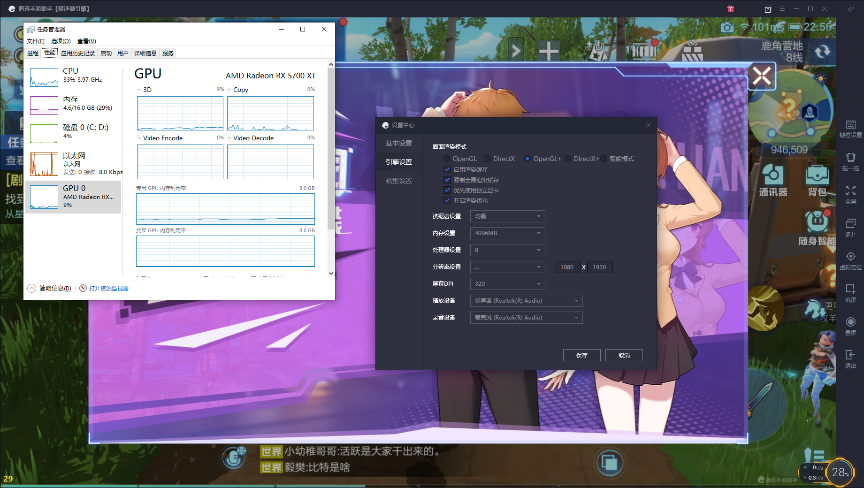Click the 打开资源监视器 link
This screenshot has width=864, height=488.
pyautogui.click(x=109, y=288)
